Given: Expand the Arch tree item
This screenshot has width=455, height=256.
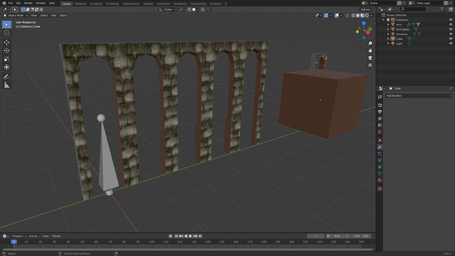Looking at the screenshot, I should (x=388, y=24).
